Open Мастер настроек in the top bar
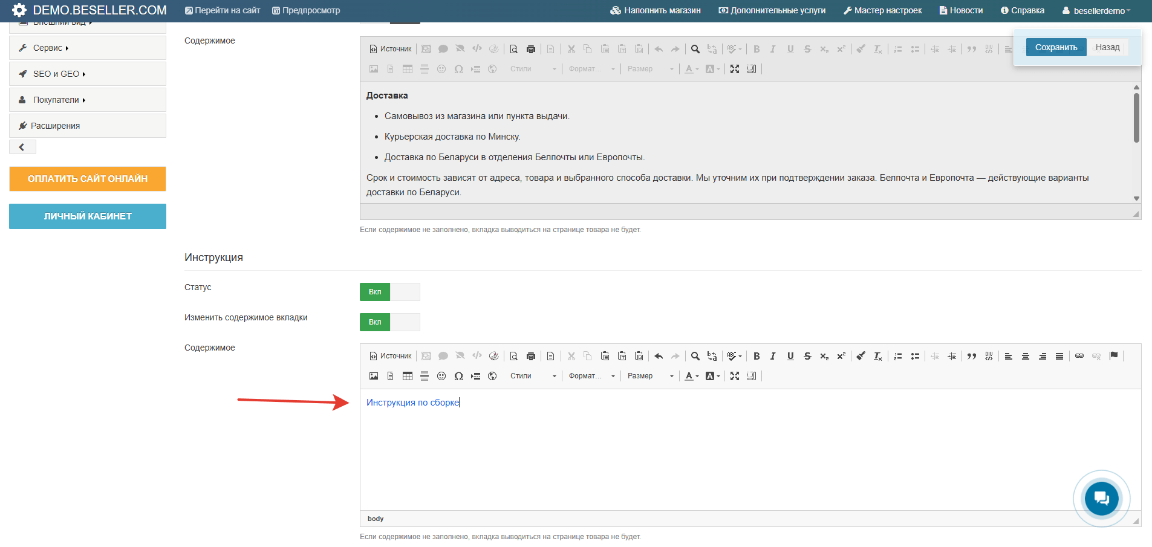 (883, 10)
